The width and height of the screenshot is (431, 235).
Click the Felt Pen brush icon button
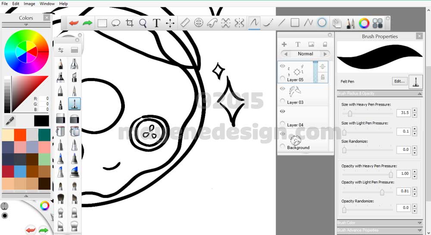(x=415, y=81)
